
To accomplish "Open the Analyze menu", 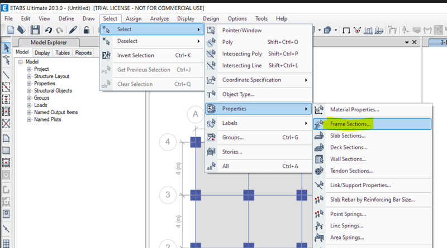I will click(159, 18).
